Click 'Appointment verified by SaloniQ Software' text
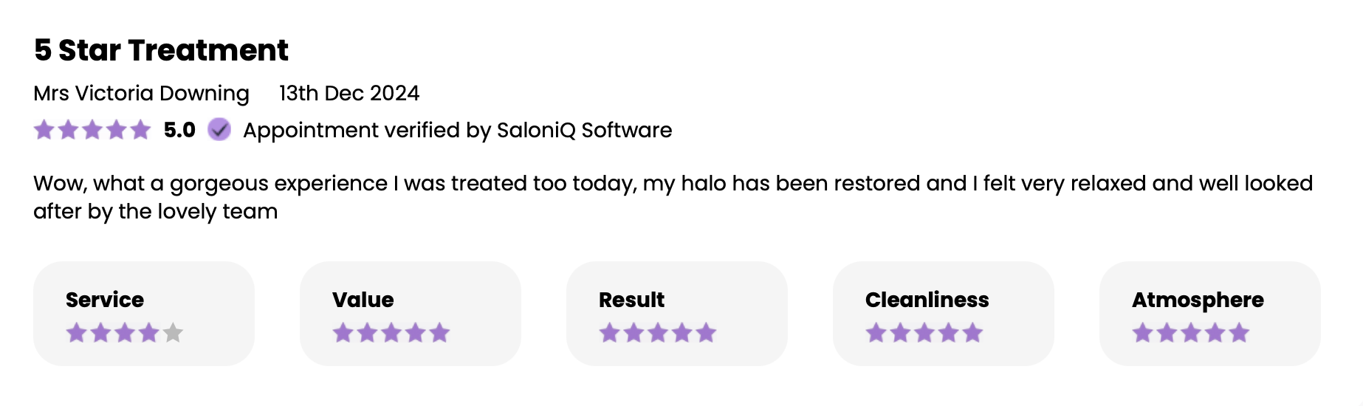This screenshot has width=1363, height=406. tap(458, 131)
